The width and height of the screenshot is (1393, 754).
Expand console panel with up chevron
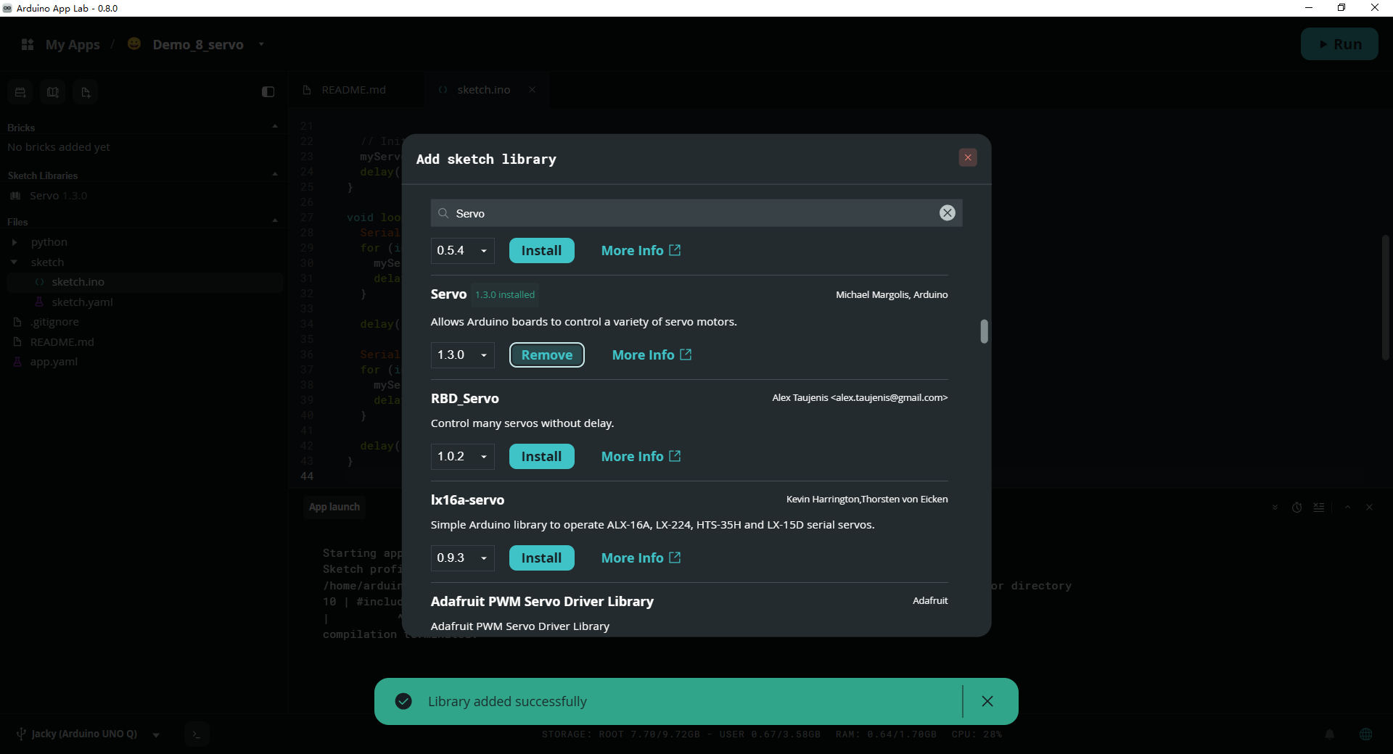[x=1347, y=507]
